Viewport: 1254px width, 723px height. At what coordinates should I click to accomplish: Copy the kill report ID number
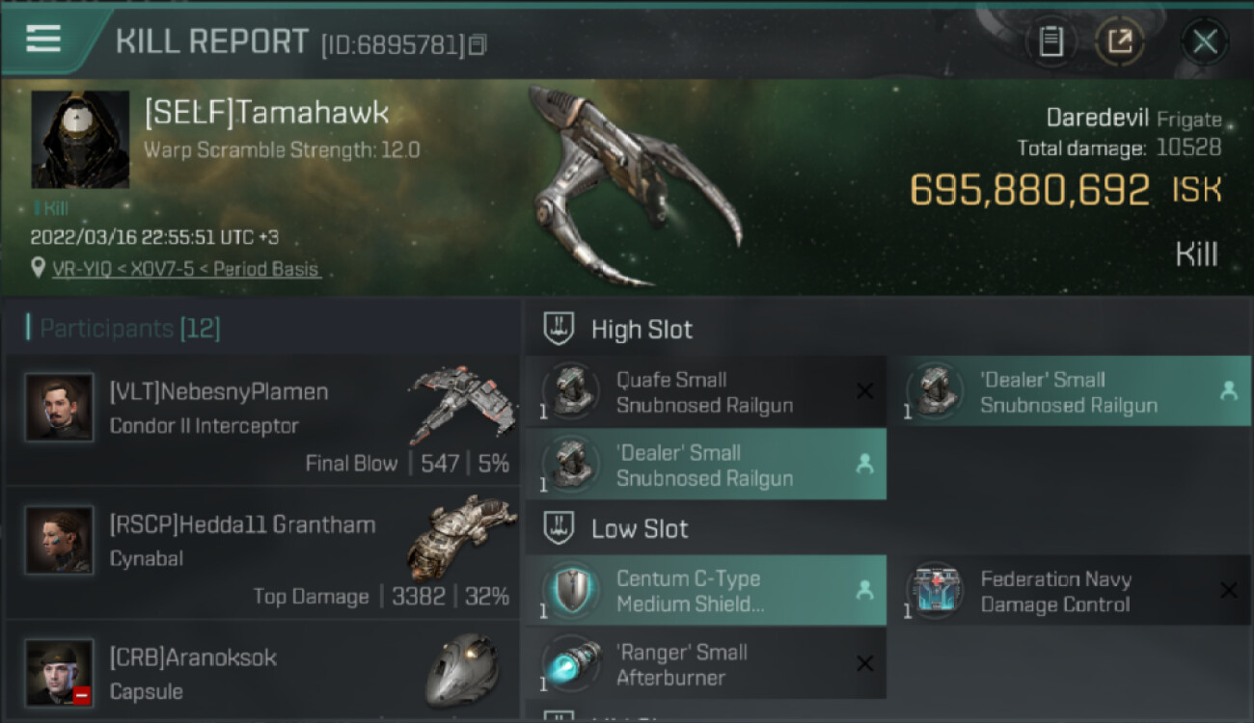point(478,44)
